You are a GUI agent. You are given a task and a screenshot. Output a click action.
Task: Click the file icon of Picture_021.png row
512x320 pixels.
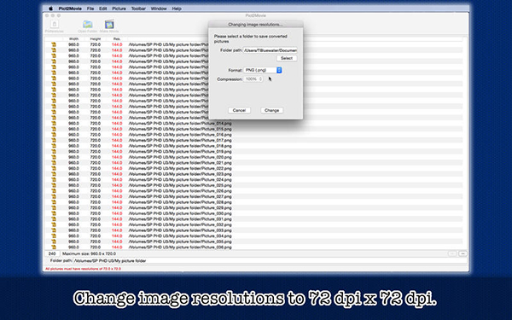click(54, 163)
